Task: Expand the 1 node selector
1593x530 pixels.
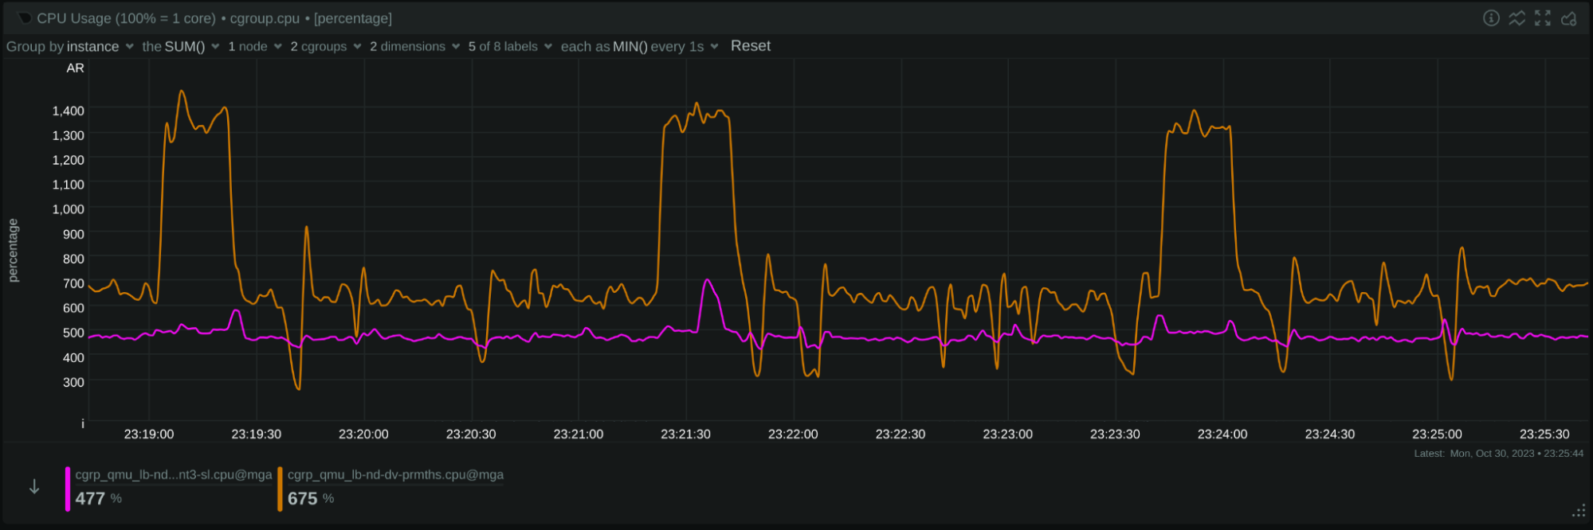Action: point(255,47)
